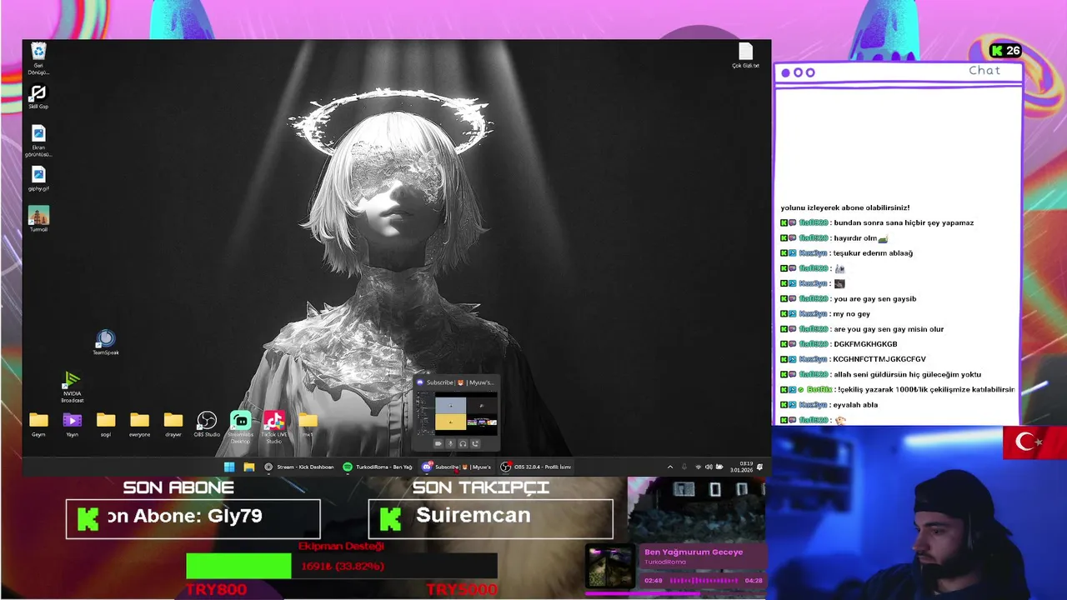Select the giphy.gif desktop file
The width and height of the screenshot is (1067, 600).
click(x=38, y=178)
